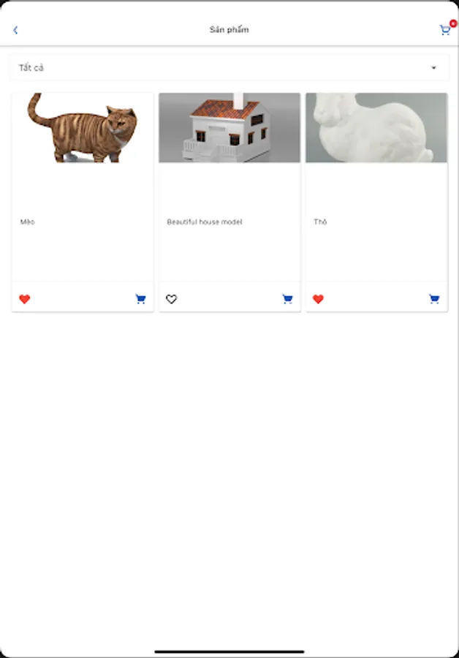Add the Thỏ rabbit product to cart

pyautogui.click(x=434, y=299)
